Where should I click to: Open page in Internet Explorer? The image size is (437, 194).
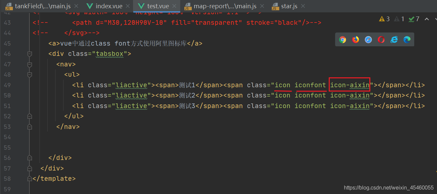coord(394,40)
